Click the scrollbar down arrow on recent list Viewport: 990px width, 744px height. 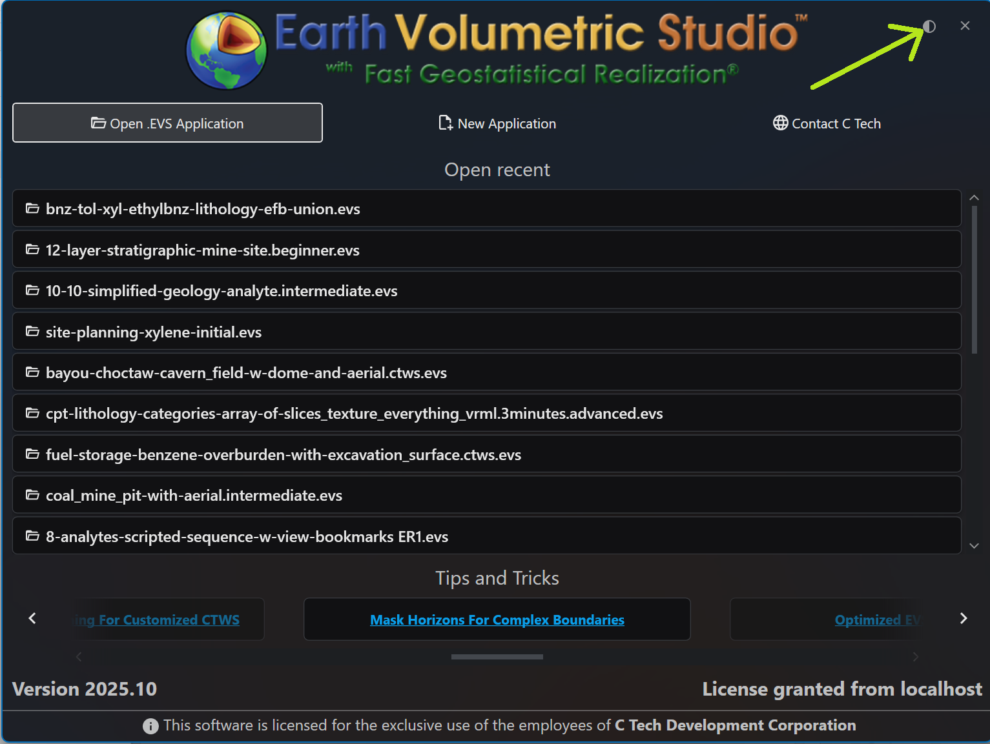974,545
